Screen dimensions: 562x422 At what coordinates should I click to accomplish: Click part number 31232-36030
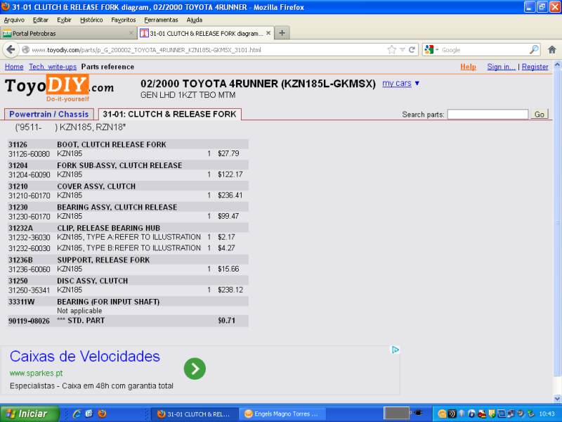[x=29, y=237]
